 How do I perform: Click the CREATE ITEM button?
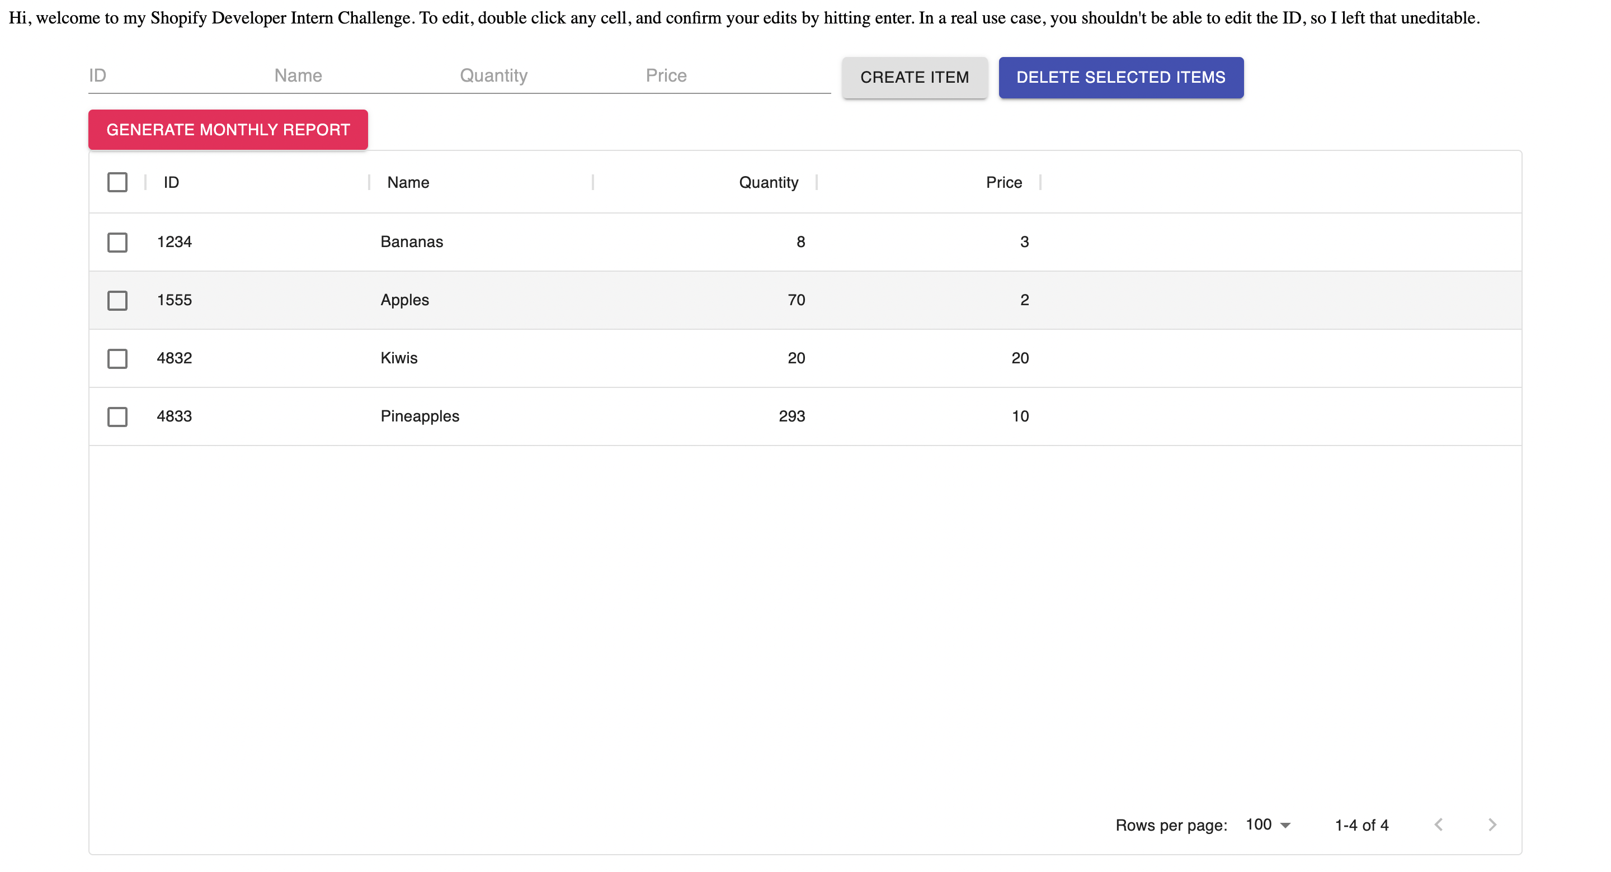(x=915, y=77)
